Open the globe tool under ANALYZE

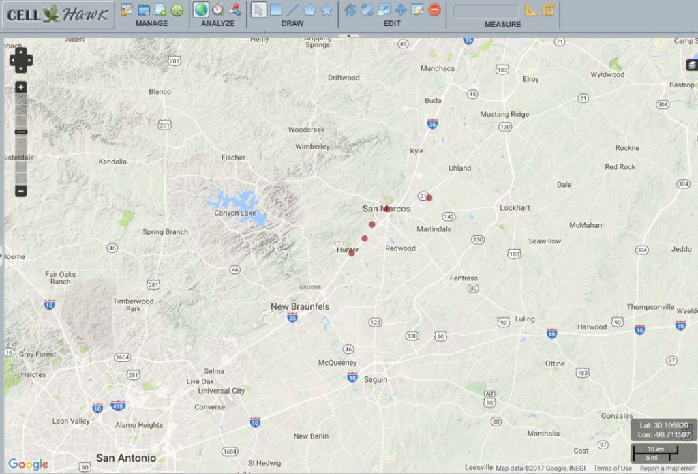(x=202, y=9)
